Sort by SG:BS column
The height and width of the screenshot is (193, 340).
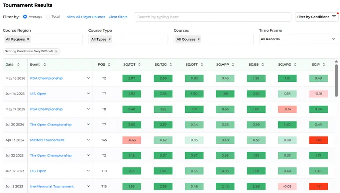[x=263, y=64]
